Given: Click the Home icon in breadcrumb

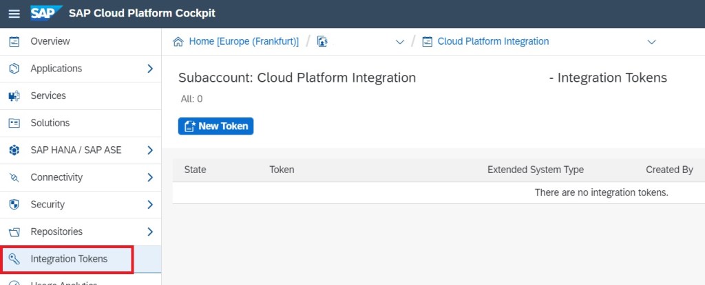Looking at the screenshot, I should 178,42.
